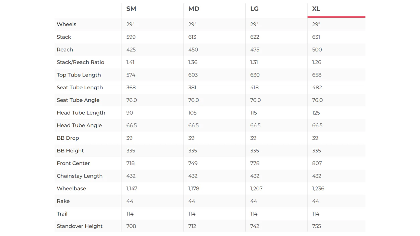Click the LG Standover Height value 742
The height and width of the screenshot is (236, 420).
coord(255,226)
